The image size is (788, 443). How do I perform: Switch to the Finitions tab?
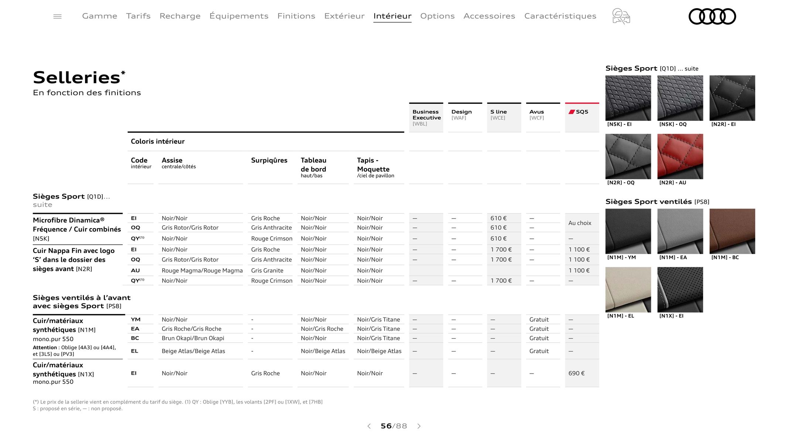point(296,16)
